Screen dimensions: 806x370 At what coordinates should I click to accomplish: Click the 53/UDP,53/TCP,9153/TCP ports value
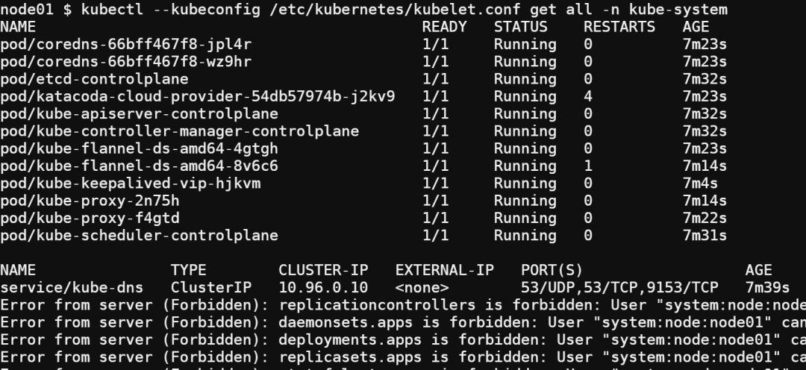point(619,287)
